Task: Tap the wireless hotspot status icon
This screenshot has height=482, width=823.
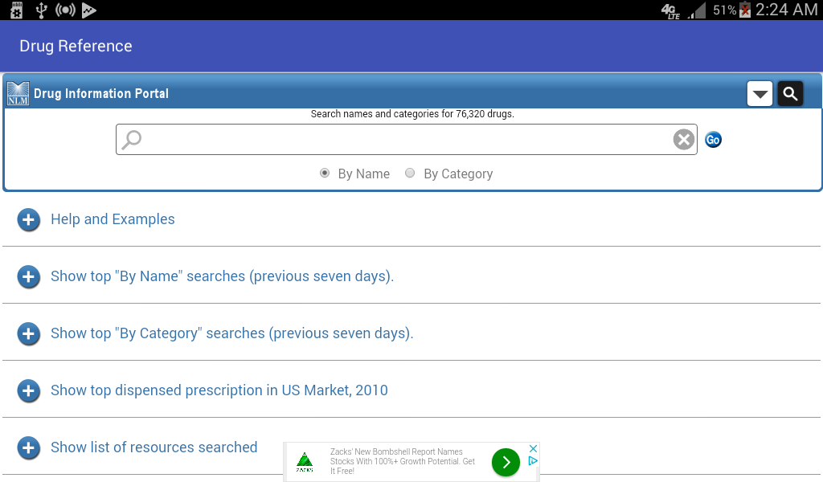Action: [x=65, y=10]
